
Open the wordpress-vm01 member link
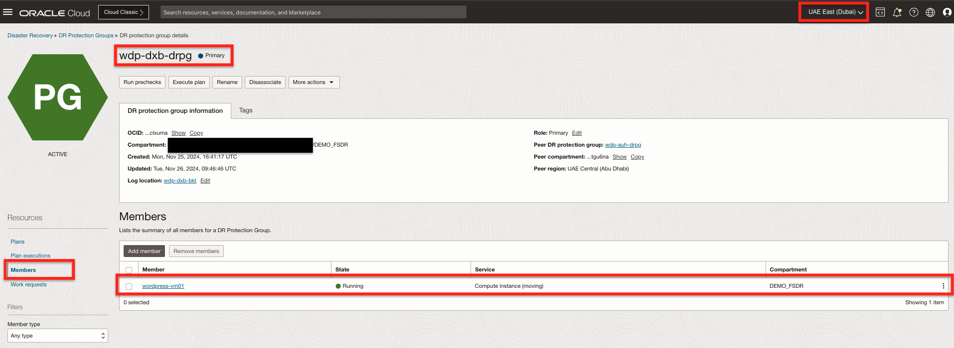pyautogui.click(x=163, y=286)
